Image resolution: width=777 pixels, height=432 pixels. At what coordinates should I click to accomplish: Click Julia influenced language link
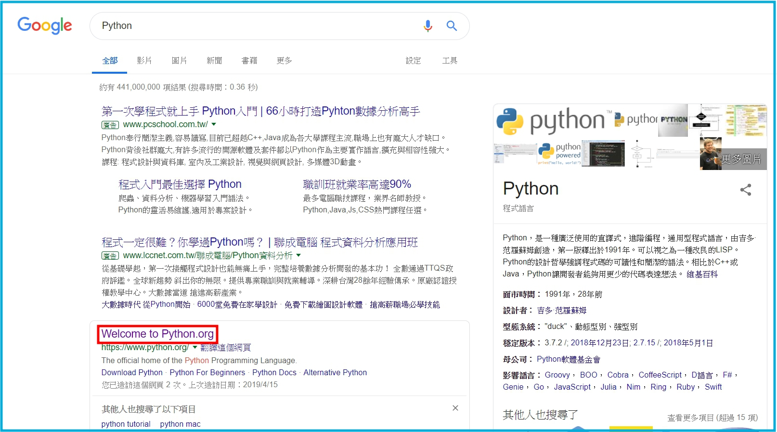point(609,387)
